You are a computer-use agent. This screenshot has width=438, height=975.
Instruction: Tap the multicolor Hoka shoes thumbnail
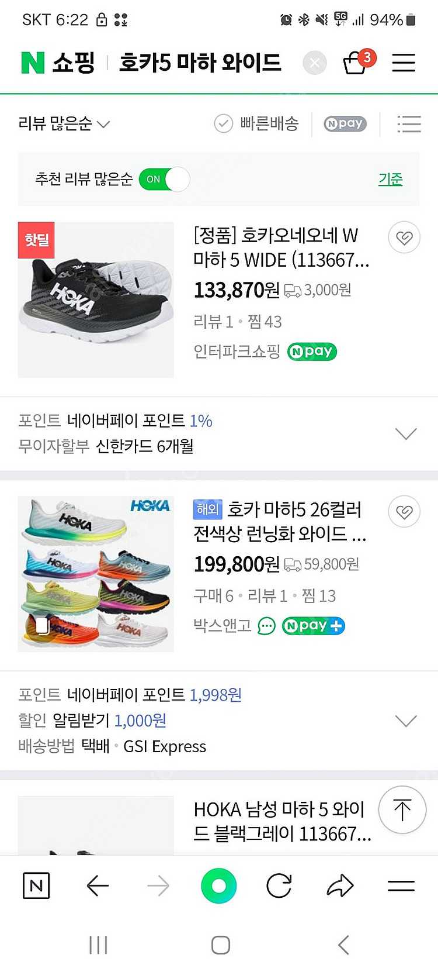click(x=96, y=574)
